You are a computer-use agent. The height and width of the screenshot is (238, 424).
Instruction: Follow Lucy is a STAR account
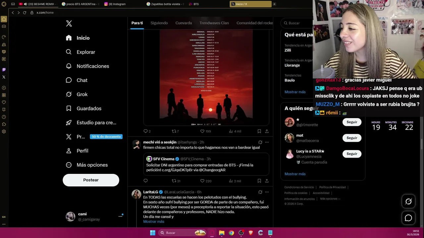point(352,154)
